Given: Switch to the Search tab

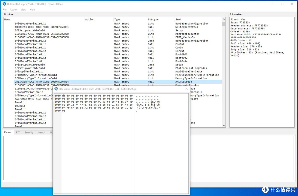Looking at the screenshot, I should (x=42, y=132).
